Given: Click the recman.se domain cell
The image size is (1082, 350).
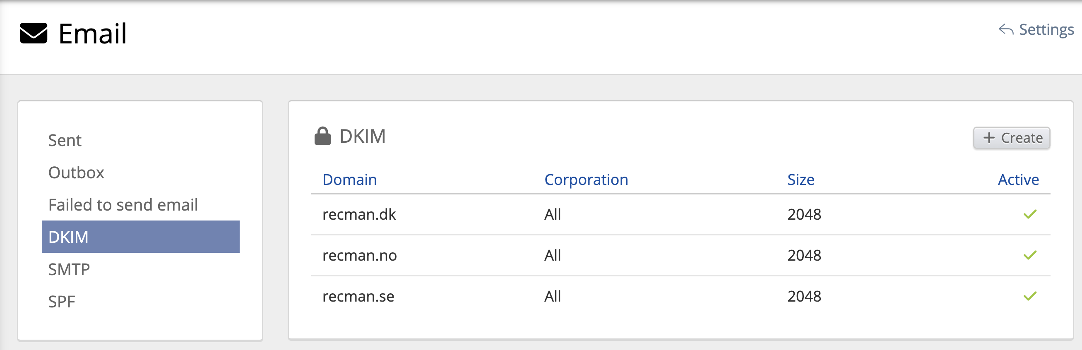Looking at the screenshot, I should click(x=358, y=296).
